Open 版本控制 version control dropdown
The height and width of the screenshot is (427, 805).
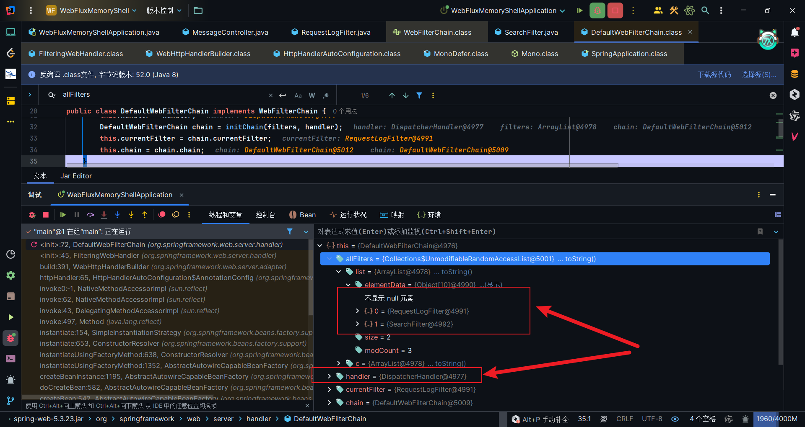[x=164, y=10]
